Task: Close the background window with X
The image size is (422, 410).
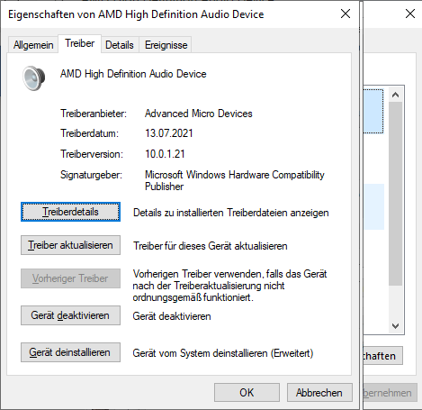Action: pos(410,14)
